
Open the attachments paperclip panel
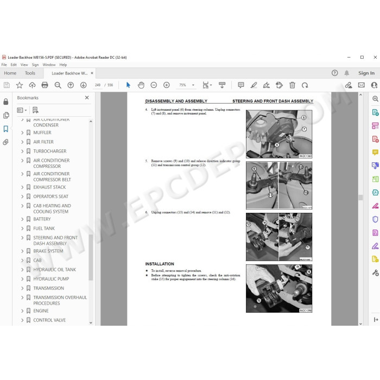click(6, 142)
